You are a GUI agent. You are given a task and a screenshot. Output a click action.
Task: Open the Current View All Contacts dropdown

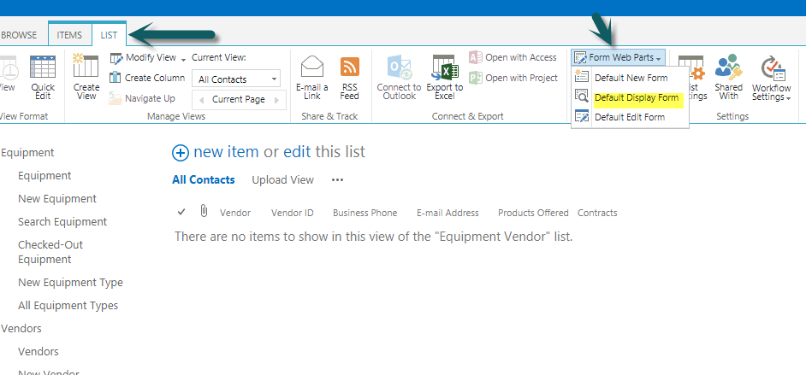pos(235,79)
